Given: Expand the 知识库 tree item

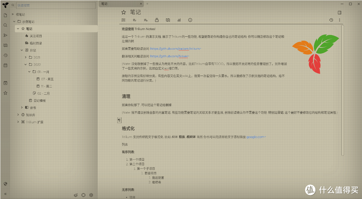Looking at the screenshot, I should (18, 114).
